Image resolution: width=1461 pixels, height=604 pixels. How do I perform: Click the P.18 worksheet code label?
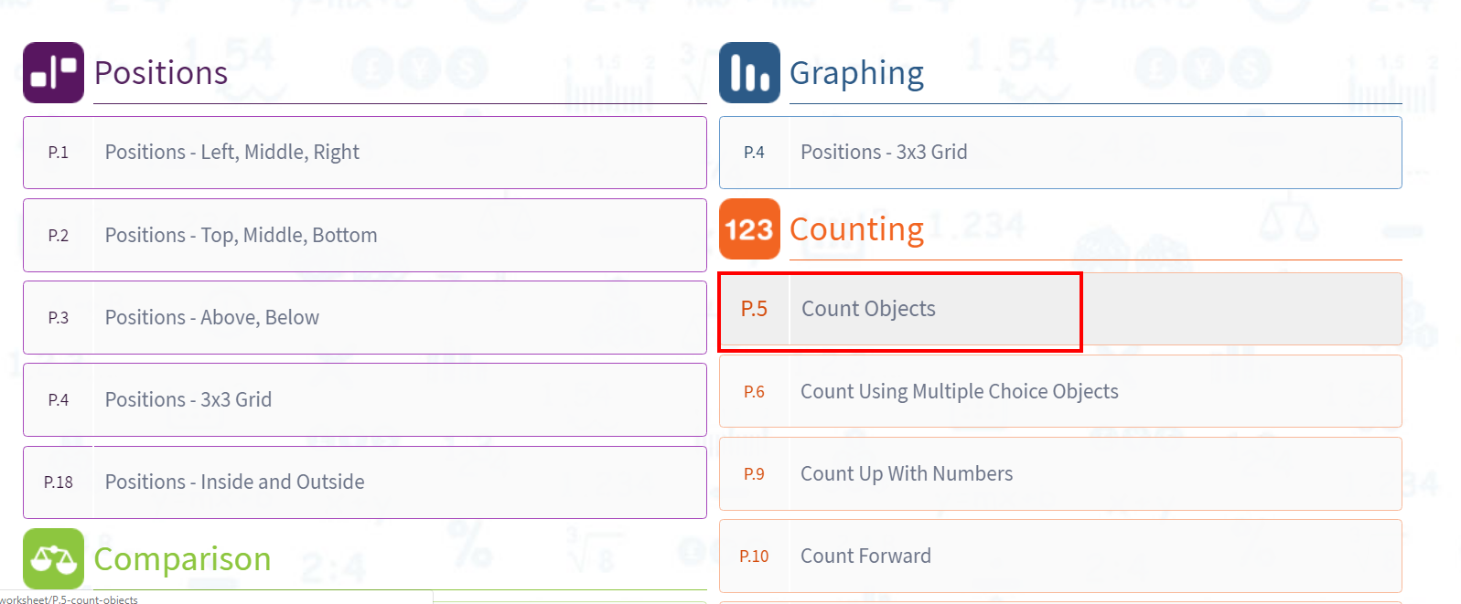(x=59, y=482)
